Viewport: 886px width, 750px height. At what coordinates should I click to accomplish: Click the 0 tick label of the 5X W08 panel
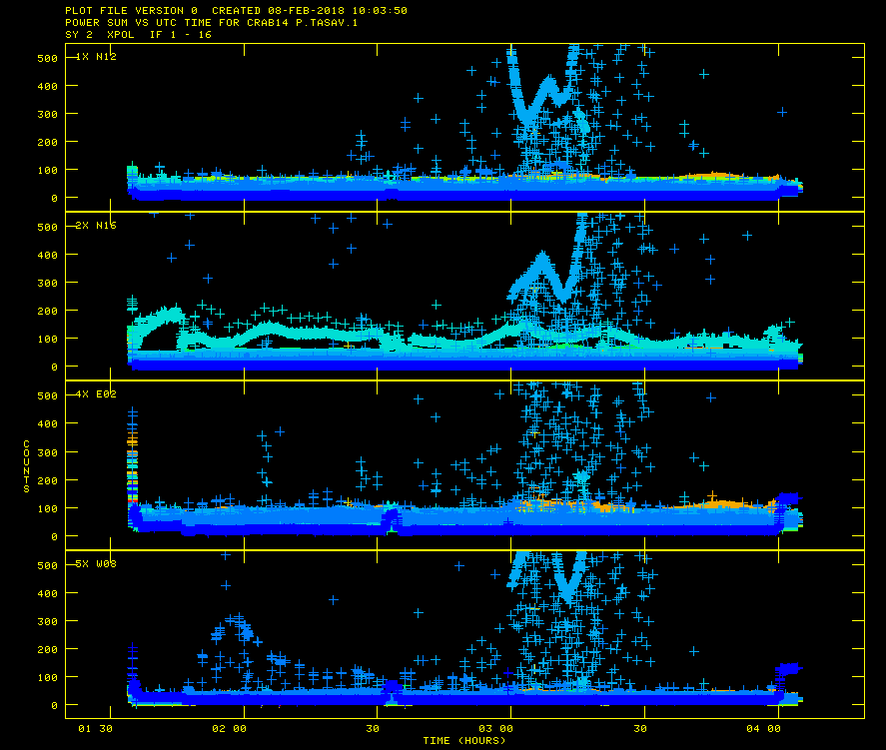pos(54,705)
